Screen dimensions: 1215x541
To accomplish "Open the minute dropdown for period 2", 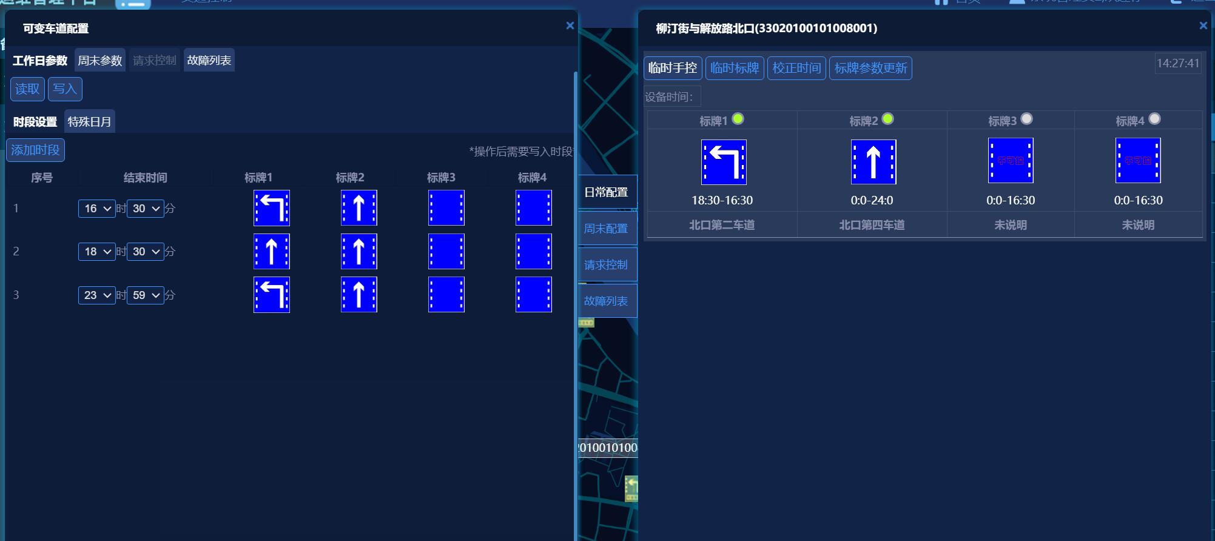I will coord(145,252).
